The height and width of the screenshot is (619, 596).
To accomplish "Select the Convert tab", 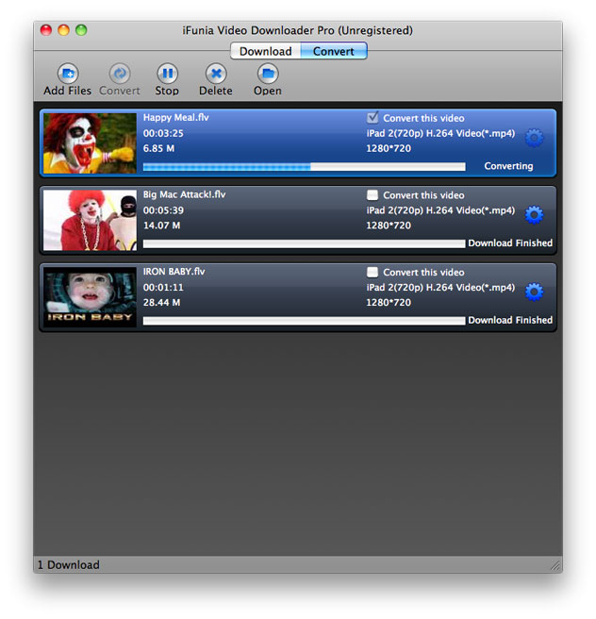I will click(334, 51).
